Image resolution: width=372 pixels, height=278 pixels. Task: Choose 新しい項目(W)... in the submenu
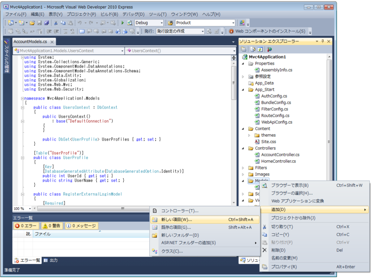pos(205,220)
